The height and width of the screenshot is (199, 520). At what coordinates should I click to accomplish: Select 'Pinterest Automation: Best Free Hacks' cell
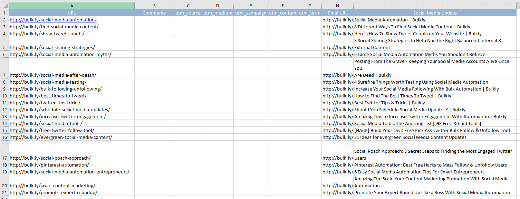click(435, 165)
